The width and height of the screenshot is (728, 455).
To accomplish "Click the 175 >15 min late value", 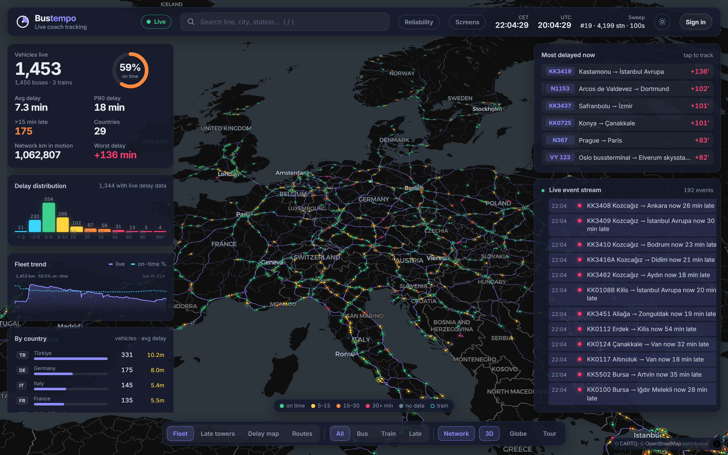I will point(24,131).
